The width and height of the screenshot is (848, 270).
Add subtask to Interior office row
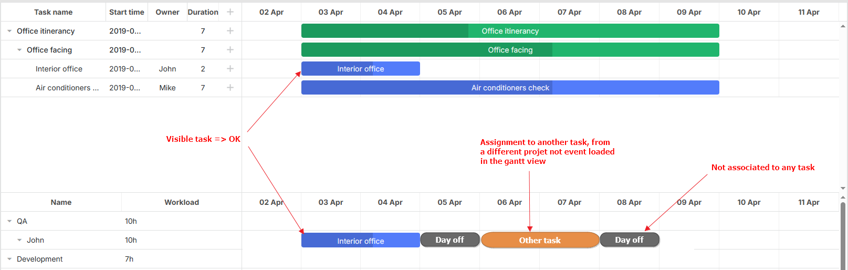pyautogui.click(x=230, y=69)
